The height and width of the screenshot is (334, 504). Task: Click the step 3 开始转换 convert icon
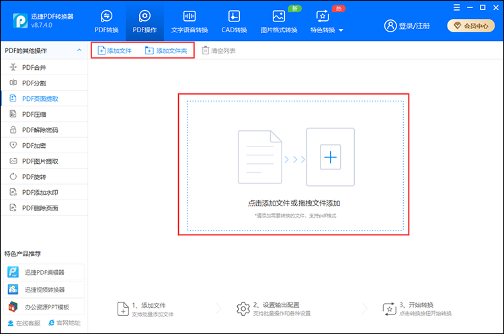point(389,309)
